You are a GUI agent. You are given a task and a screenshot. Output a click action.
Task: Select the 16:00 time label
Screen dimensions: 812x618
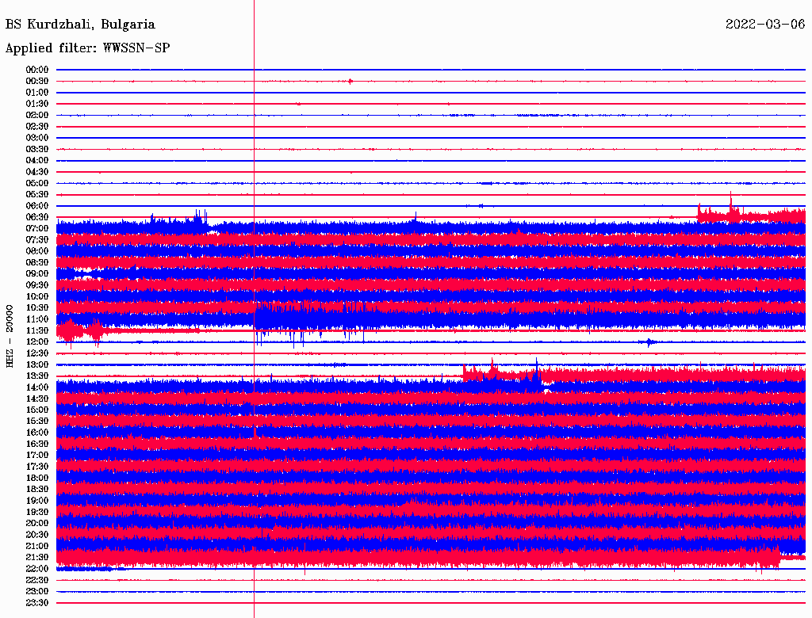[37, 433]
